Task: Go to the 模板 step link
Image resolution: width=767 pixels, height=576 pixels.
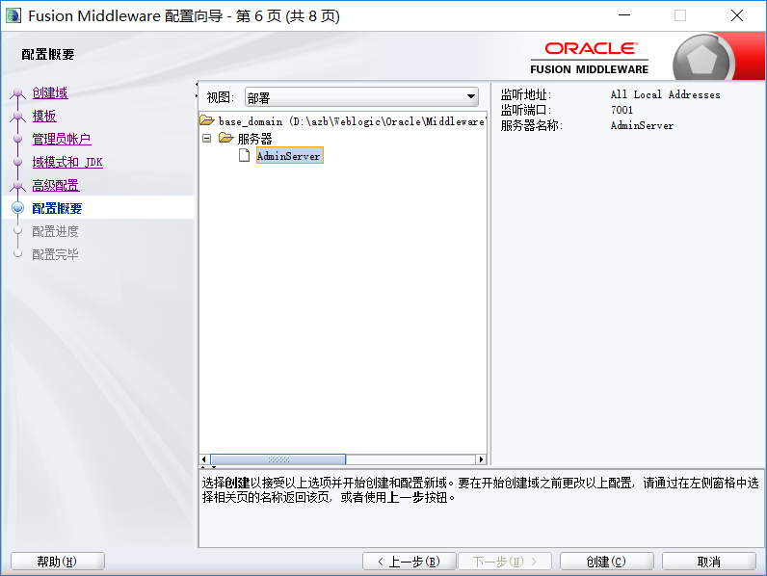Action: pyautogui.click(x=44, y=116)
